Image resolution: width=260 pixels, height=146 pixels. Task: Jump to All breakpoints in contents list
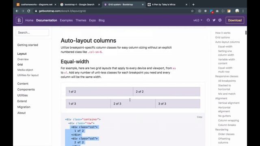coord(227,81)
